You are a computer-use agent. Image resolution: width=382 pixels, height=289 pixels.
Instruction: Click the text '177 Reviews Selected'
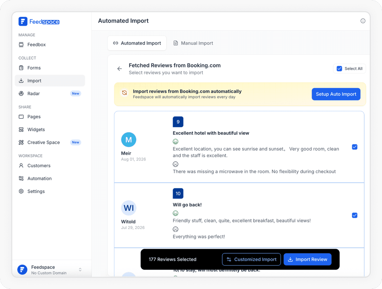pyautogui.click(x=173, y=259)
